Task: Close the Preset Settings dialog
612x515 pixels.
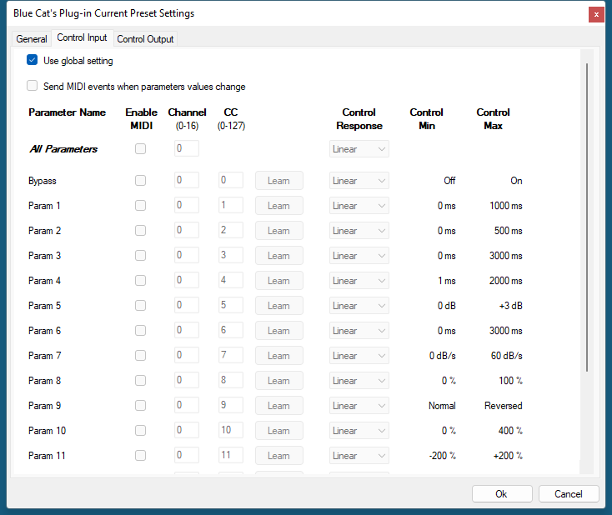Action: point(596,14)
